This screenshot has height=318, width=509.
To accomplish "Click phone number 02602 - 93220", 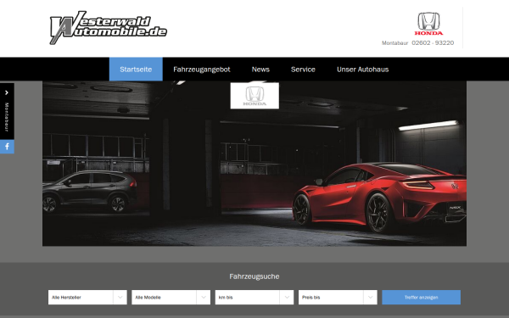I will 433,43.
